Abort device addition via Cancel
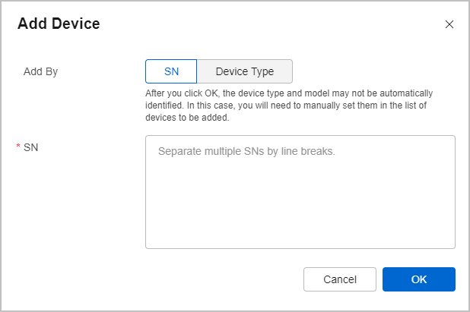The width and height of the screenshot is (470, 312). tap(340, 279)
